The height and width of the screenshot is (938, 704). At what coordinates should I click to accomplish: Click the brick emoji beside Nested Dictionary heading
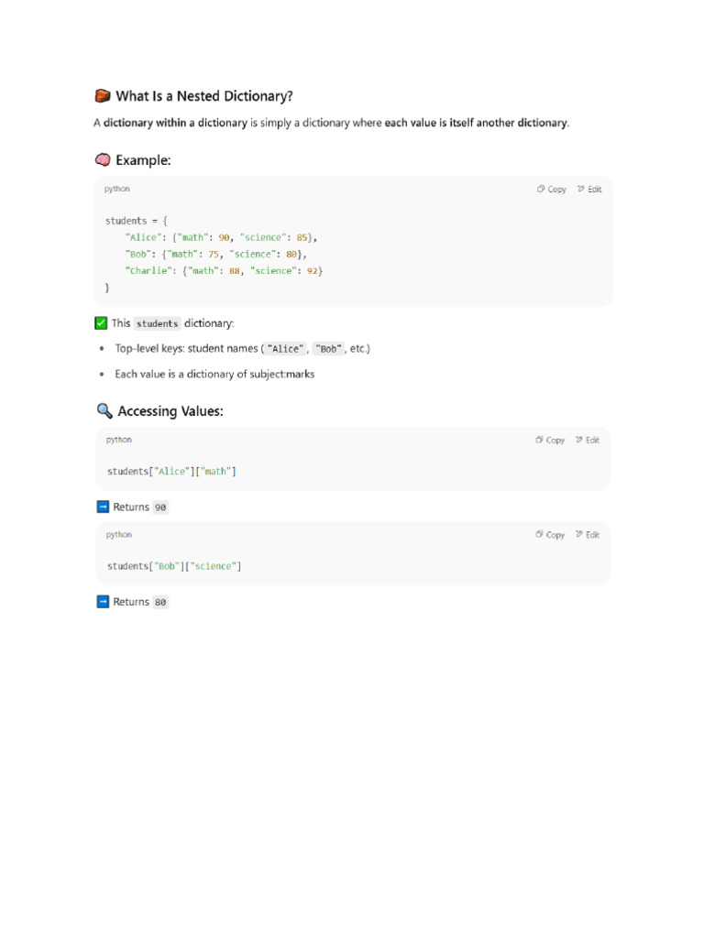(103, 96)
